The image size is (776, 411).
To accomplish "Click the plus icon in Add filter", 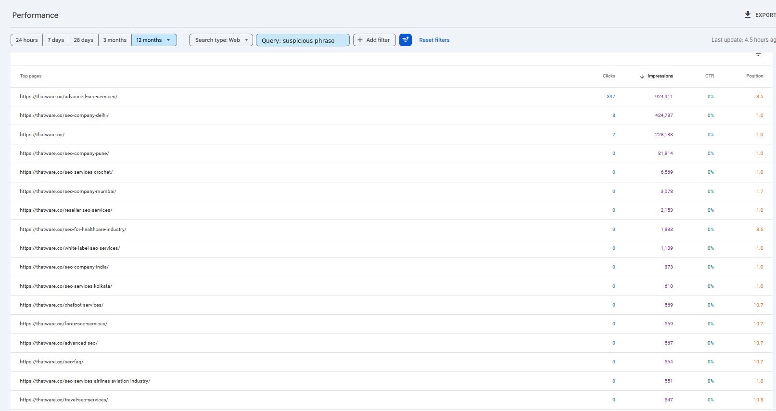I will pyautogui.click(x=360, y=40).
